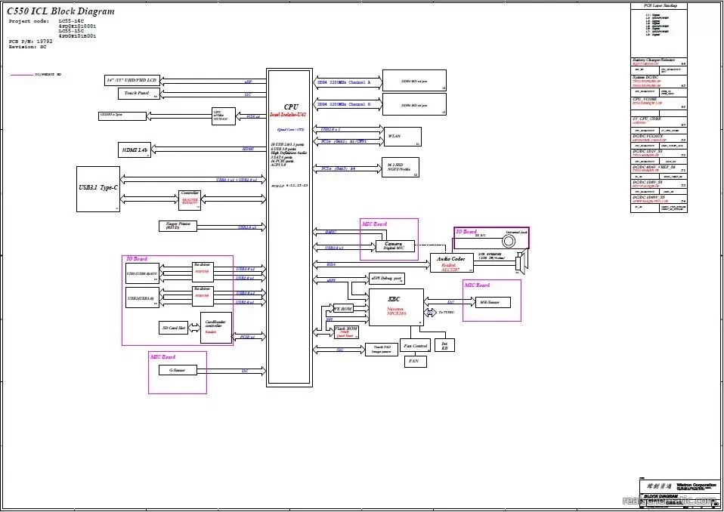
Task: Click the System DC/DC entry
Action: (x=659, y=82)
